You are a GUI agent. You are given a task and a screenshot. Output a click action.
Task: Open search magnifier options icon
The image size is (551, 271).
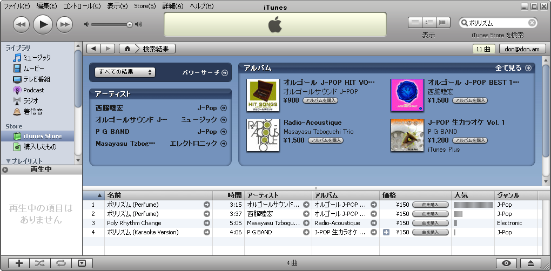point(465,23)
